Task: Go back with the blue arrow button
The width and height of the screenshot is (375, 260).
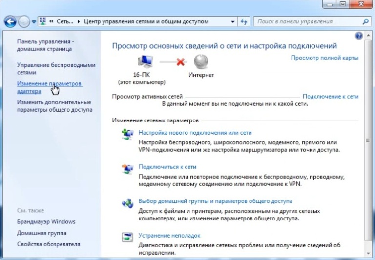Action: (x=10, y=22)
